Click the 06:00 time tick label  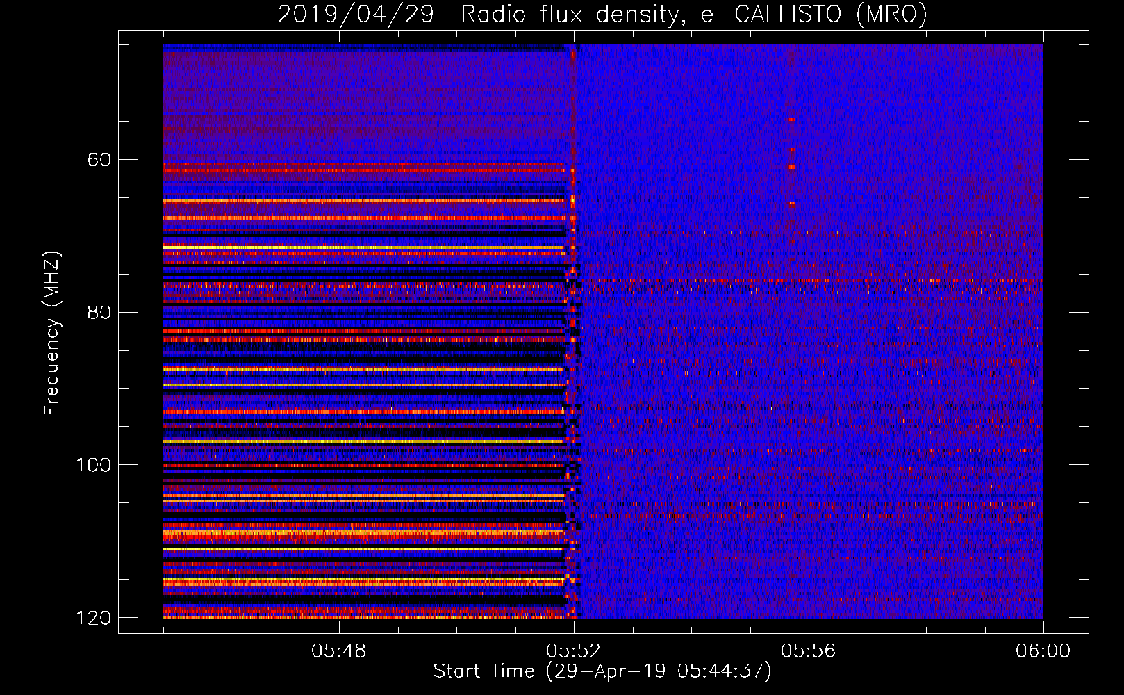pyautogui.click(x=1043, y=651)
